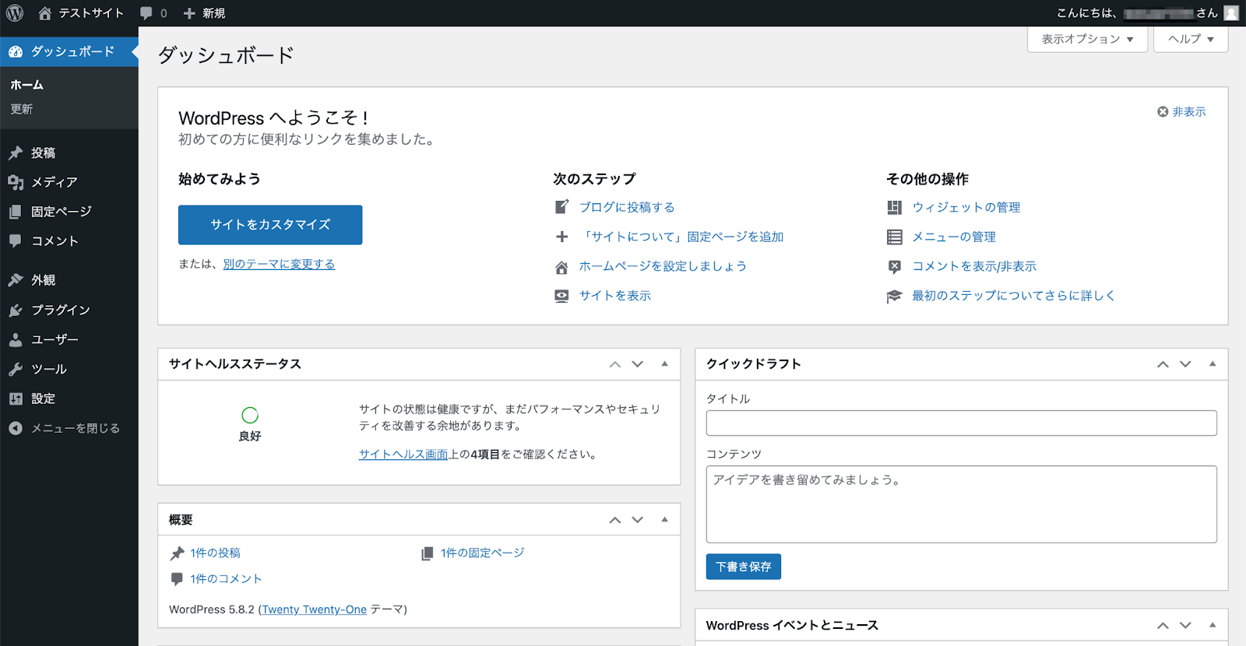This screenshot has width=1246, height=646.
Task: Focus the コンテンツ textarea
Action: point(961,504)
